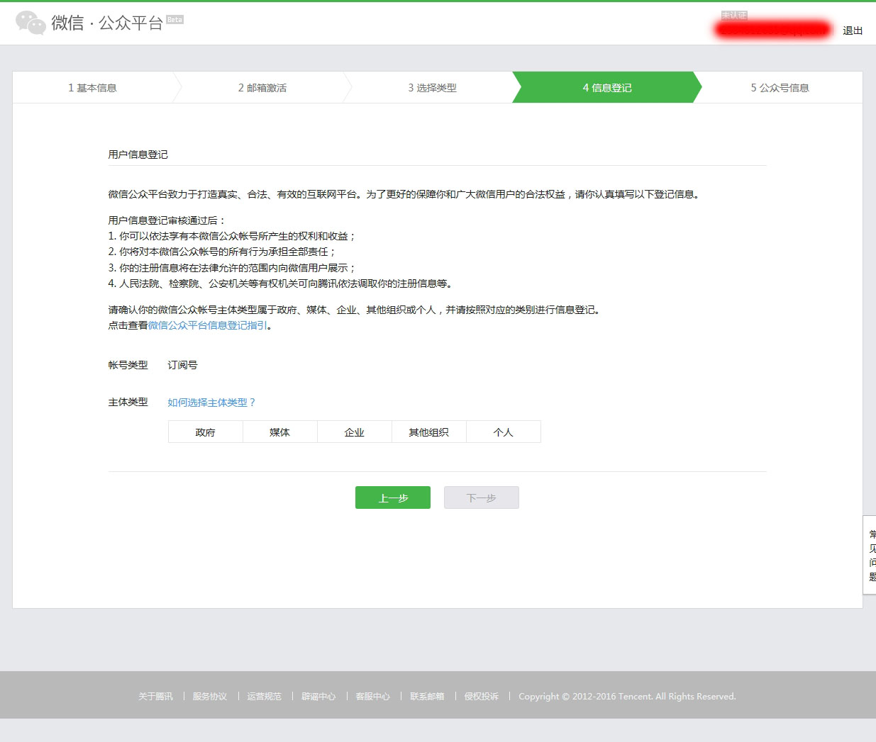Screen dimensions: 876x742
Task: Click the 订阅号 account type value
Action: click(x=183, y=365)
